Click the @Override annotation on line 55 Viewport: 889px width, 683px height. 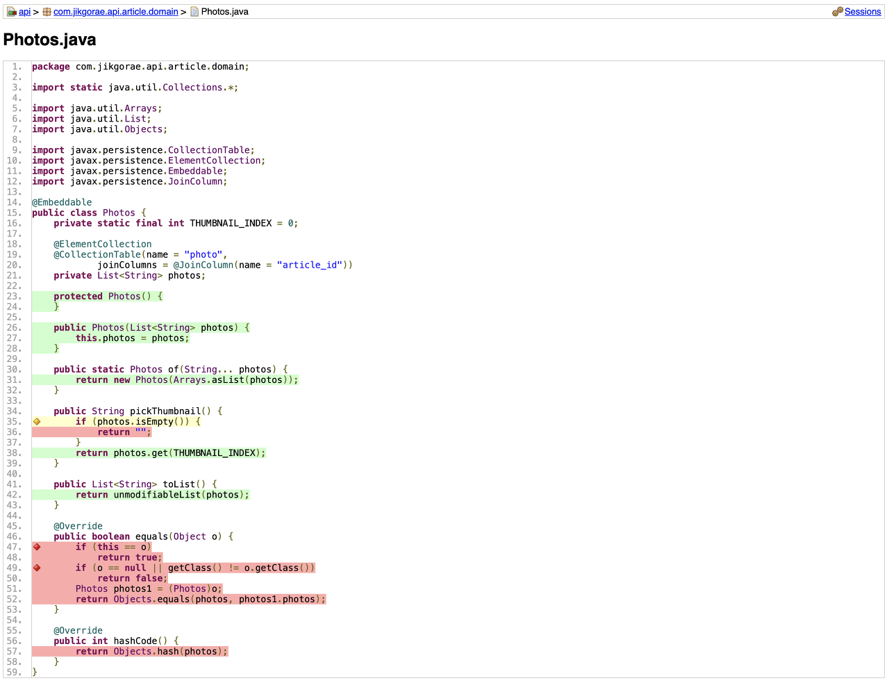click(78, 630)
